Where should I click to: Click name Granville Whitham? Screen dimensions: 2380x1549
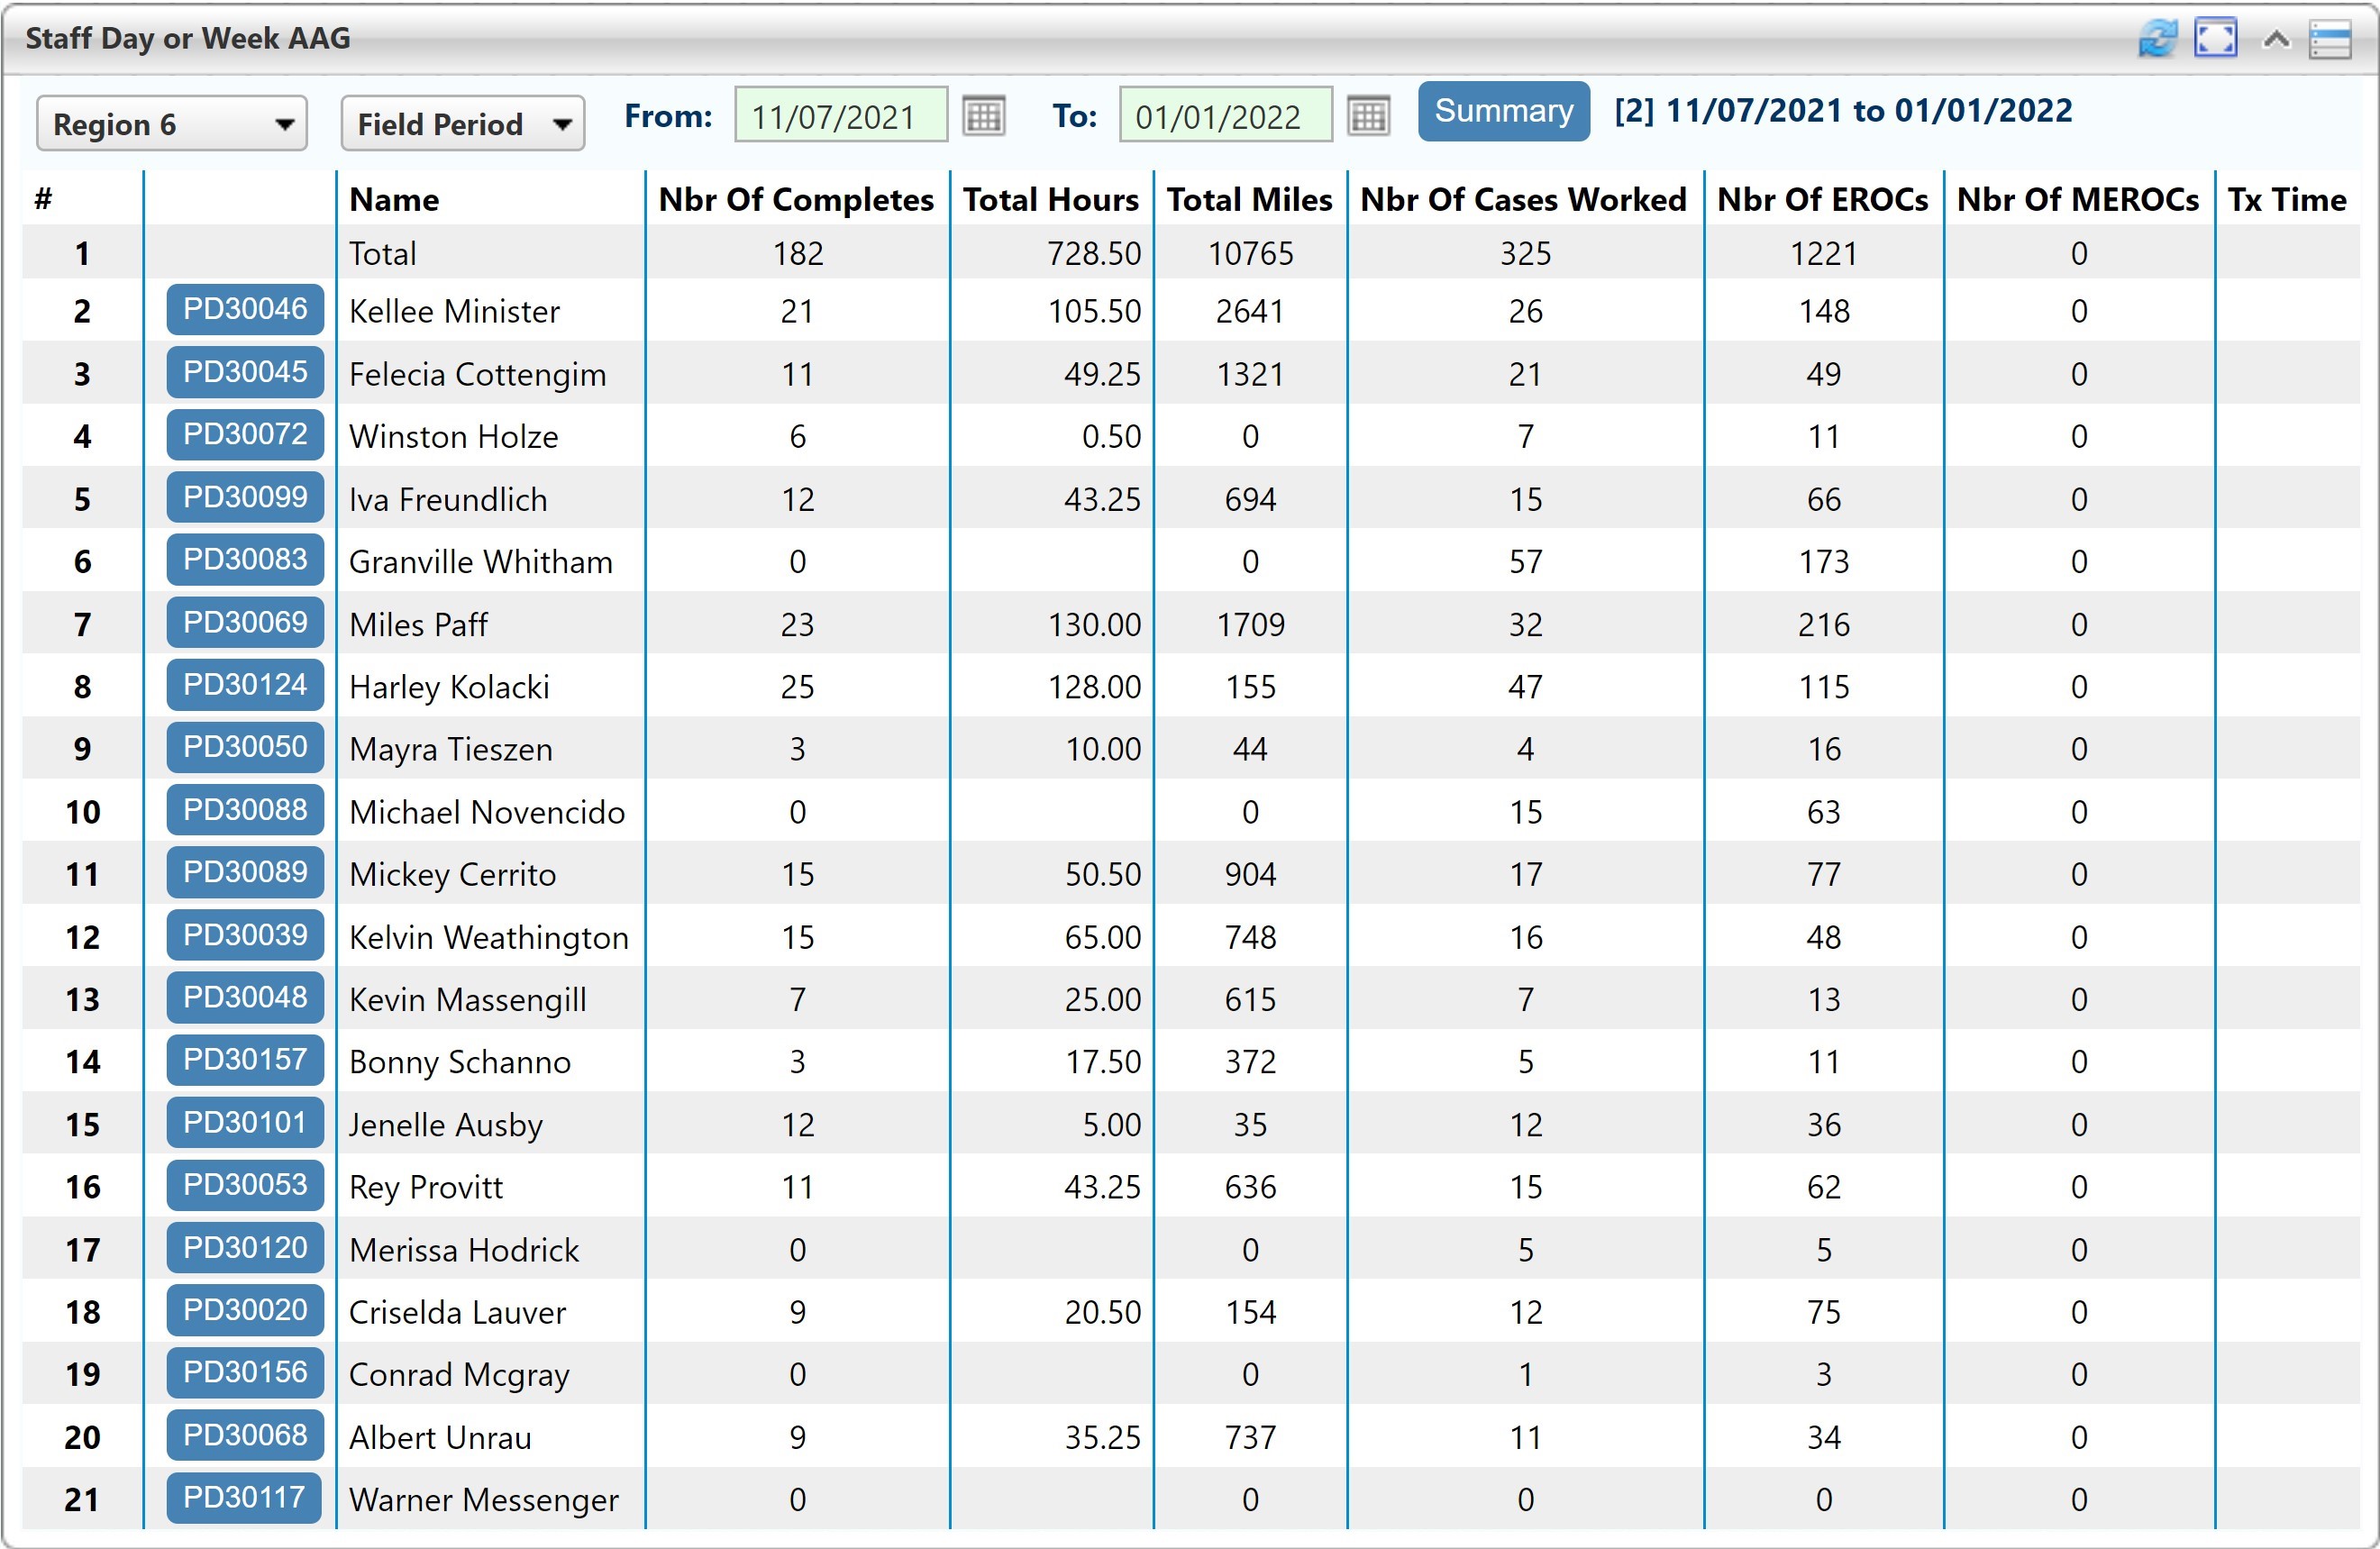coord(480,562)
